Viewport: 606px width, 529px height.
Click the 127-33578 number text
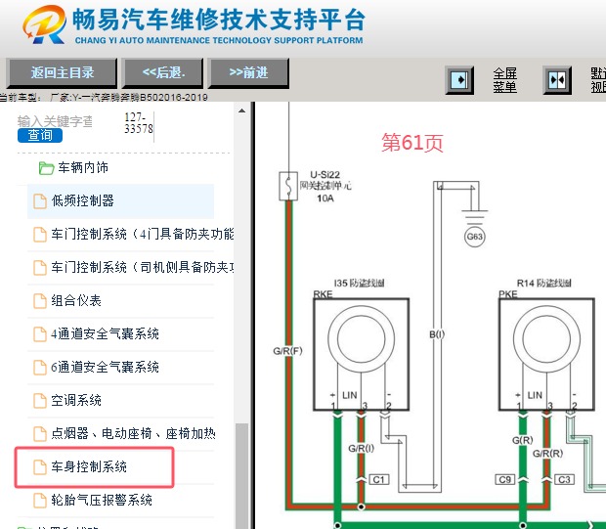click(x=139, y=123)
